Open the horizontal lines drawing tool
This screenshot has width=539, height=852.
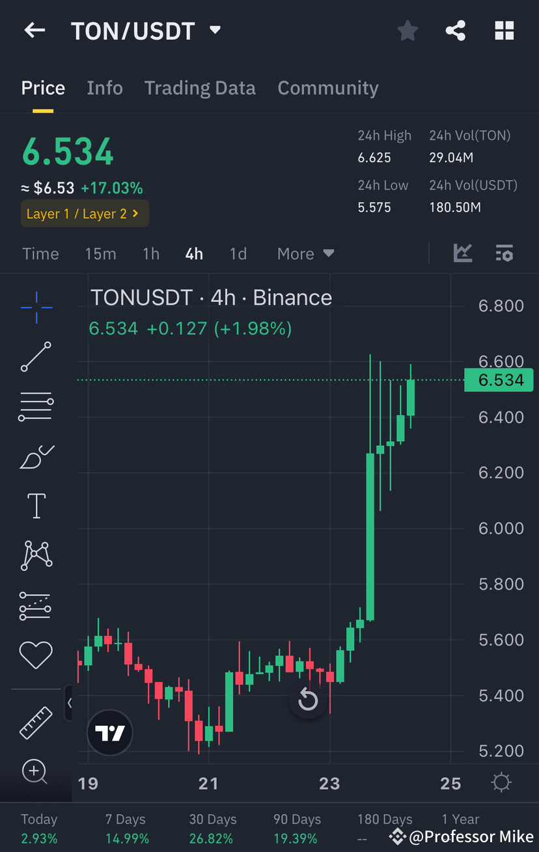click(x=36, y=406)
